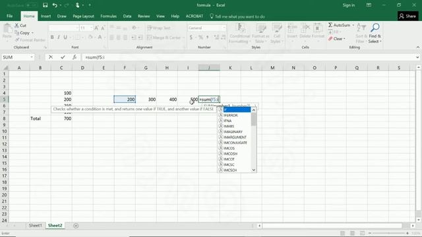Open the Help tab

click(175, 16)
